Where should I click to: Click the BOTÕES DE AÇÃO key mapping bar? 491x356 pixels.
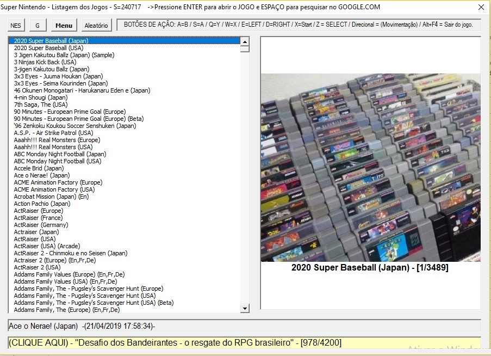[299, 24]
